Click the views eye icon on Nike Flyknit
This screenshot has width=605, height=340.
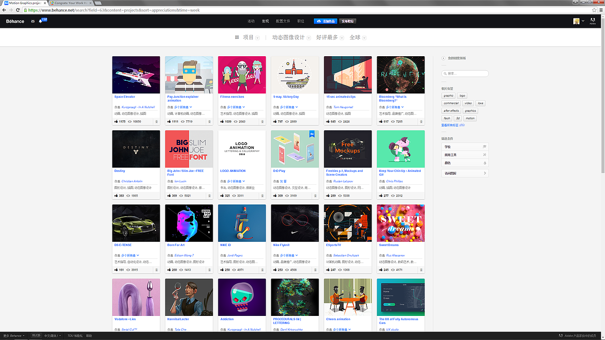[287, 270]
